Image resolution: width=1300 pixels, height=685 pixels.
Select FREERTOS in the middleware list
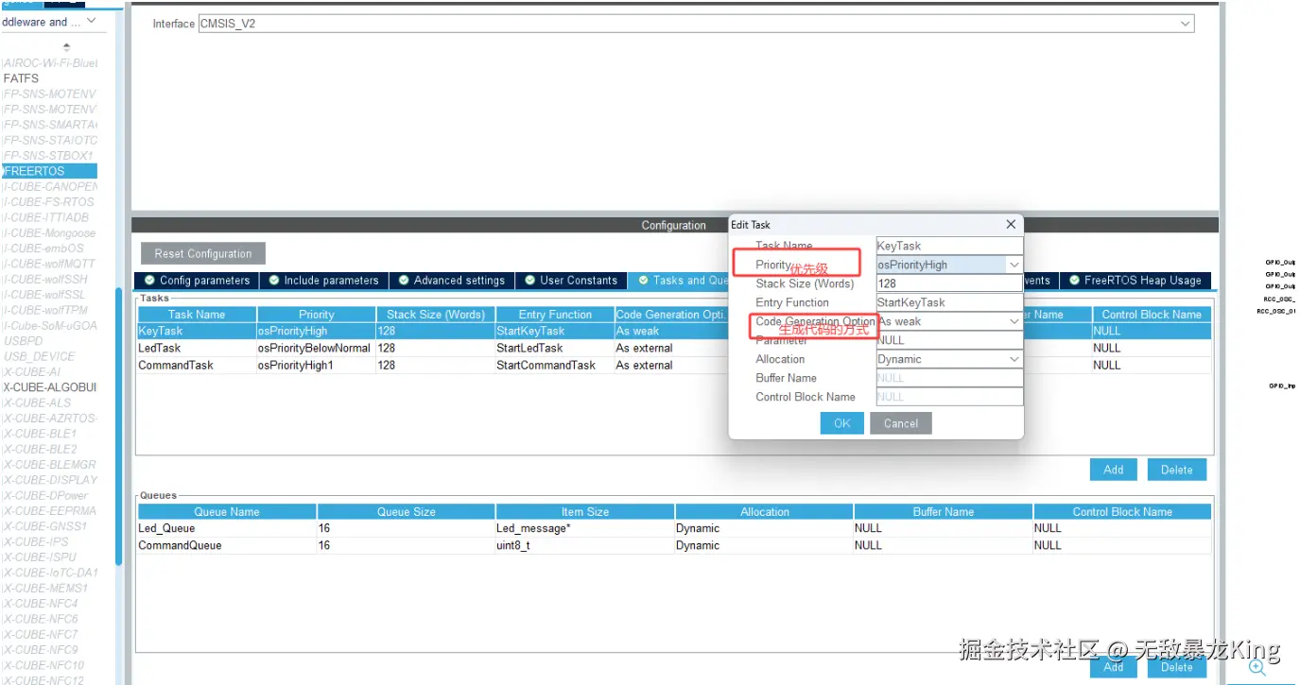pos(48,171)
